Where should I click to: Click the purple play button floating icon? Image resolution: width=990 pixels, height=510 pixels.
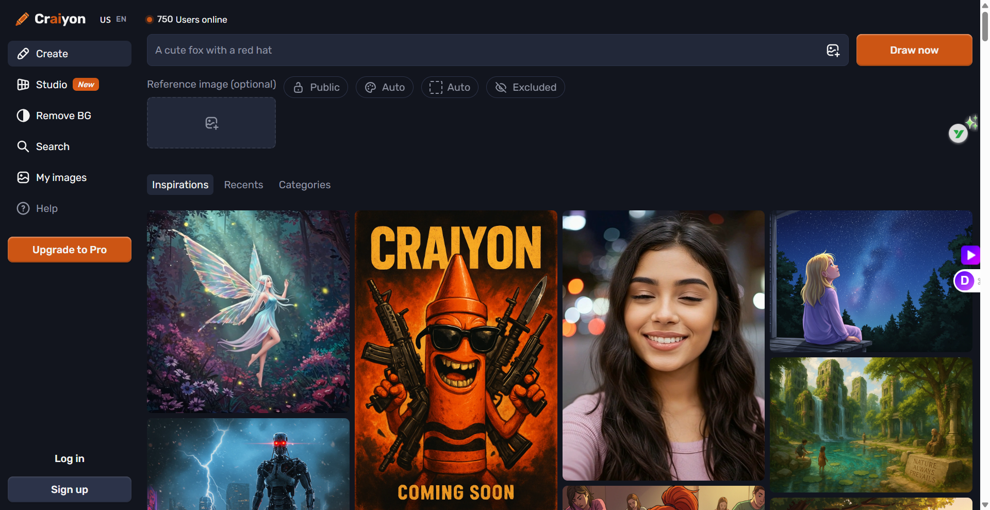click(x=970, y=255)
